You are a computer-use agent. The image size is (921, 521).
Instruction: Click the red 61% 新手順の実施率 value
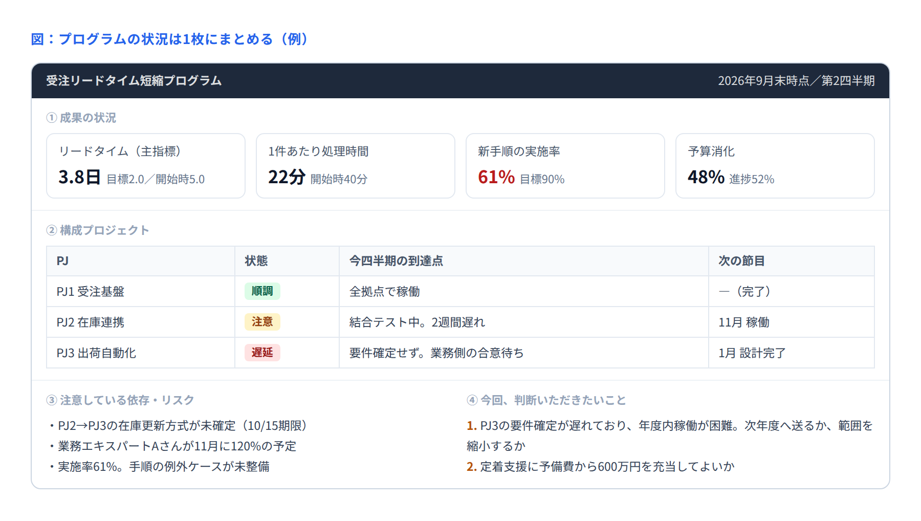coord(496,177)
